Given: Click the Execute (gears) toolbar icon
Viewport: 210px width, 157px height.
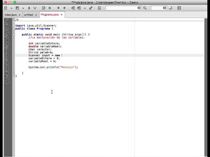Looking at the screenshot, I should (91, 8).
